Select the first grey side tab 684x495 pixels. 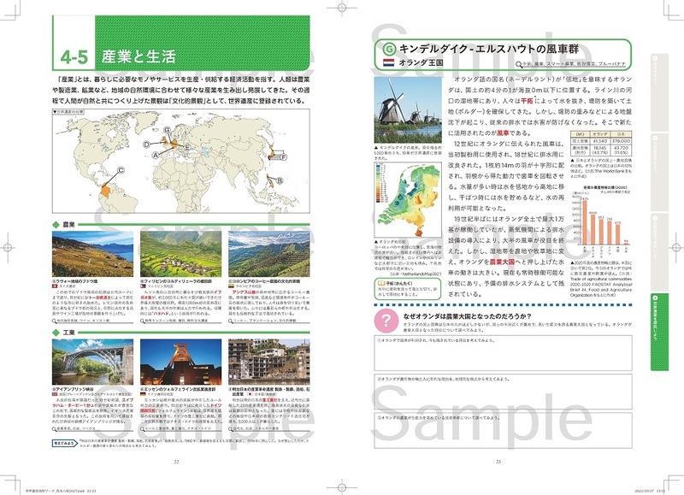point(659,91)
